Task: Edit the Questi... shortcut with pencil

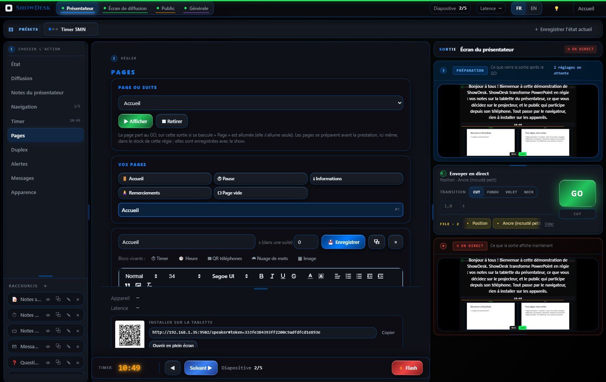Action: click(x=68, y=362)
